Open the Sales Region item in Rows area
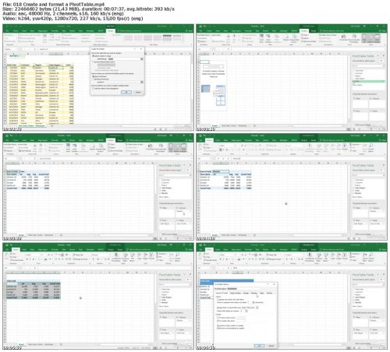390x352 pixels. 167,224
